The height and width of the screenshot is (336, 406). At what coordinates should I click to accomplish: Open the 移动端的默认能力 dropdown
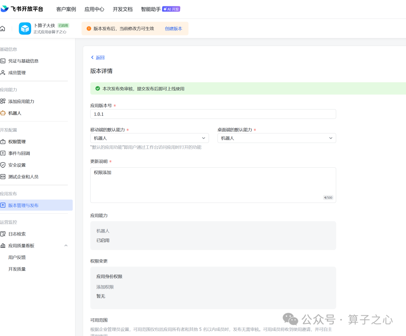(x=149, y=138)
